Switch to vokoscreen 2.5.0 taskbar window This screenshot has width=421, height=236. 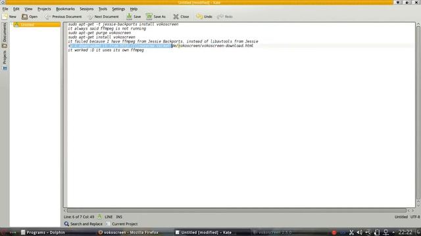(x=272, y=232)
